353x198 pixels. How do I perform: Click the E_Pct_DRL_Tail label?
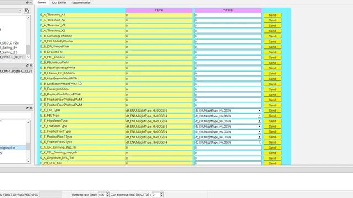51,163
